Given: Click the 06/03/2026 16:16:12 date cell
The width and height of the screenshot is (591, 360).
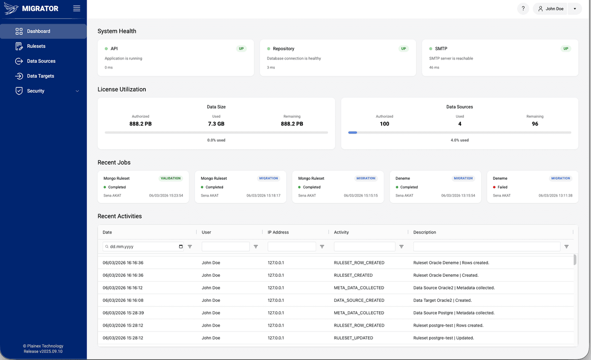Looking at the screenshot, I should pos(123,288).
